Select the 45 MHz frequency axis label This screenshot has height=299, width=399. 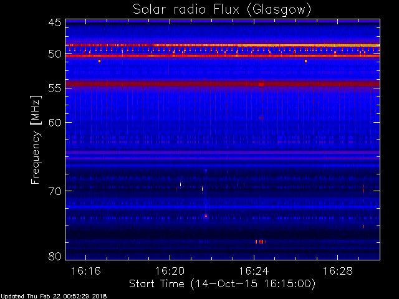tap(55, 23)
